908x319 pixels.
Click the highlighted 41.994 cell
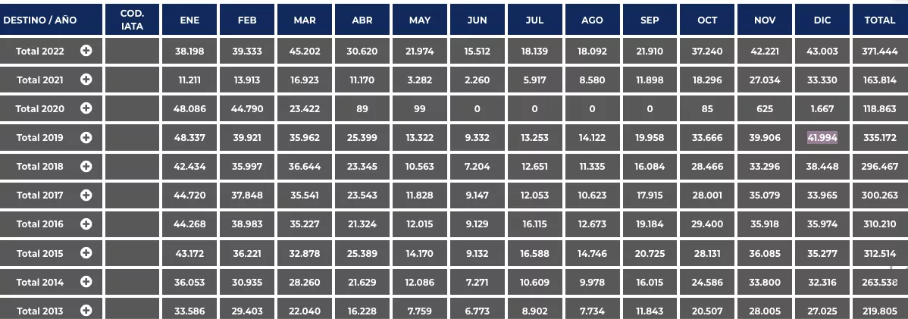point(822,137)
